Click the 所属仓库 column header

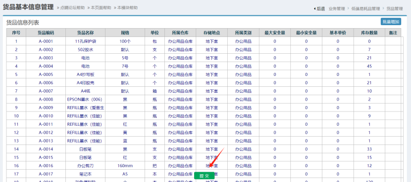pos(180,33)
